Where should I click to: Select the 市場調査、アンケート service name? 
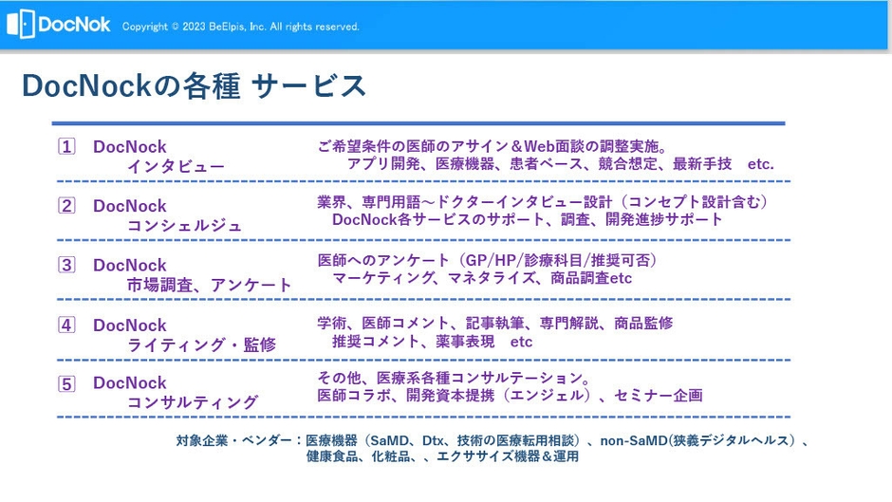click(x=210, y=285)
